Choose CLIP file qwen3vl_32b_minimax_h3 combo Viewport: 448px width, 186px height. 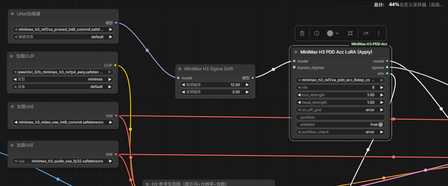point(63,72)
